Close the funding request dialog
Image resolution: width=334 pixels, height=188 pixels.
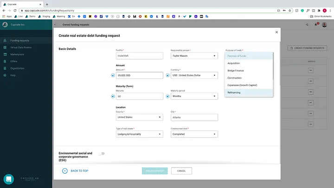276,32
